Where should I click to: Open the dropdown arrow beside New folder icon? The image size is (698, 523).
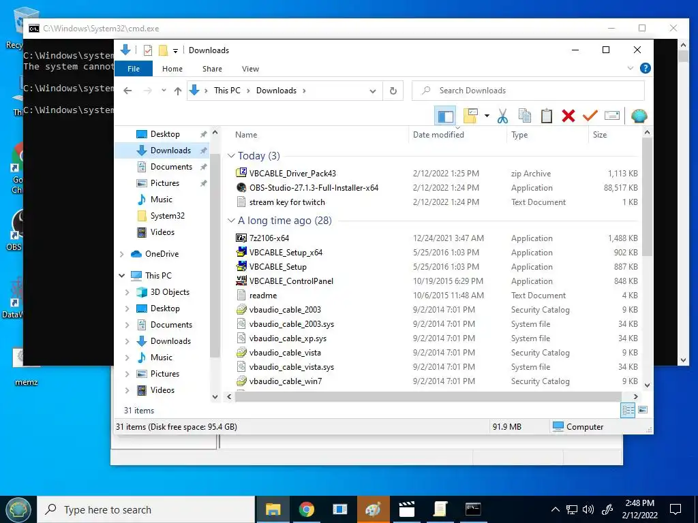point(487,116)
